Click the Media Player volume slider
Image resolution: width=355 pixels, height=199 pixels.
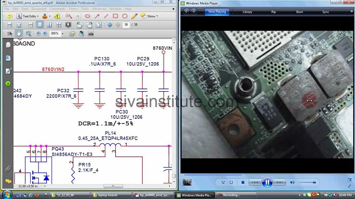[307, 182]
